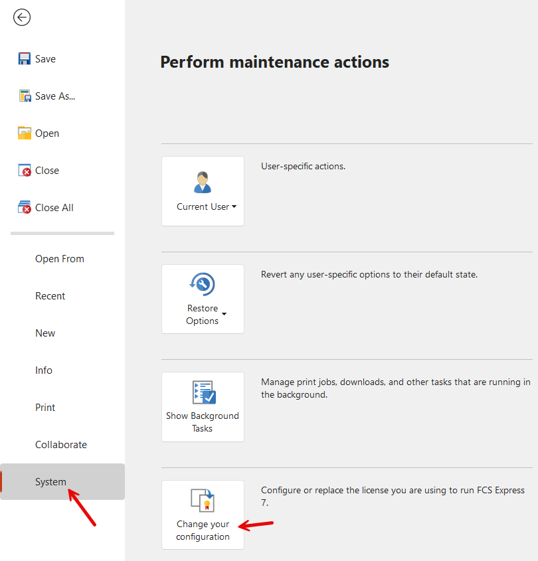The width and height of the screenshot is (538, 561).
Task: Click the Save As icon
Action: pos(25,96)
